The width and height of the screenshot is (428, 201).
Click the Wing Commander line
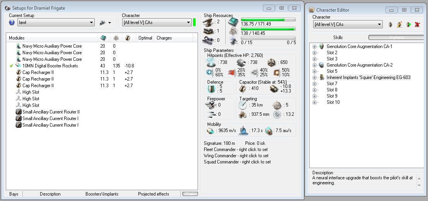pos(236,156)
